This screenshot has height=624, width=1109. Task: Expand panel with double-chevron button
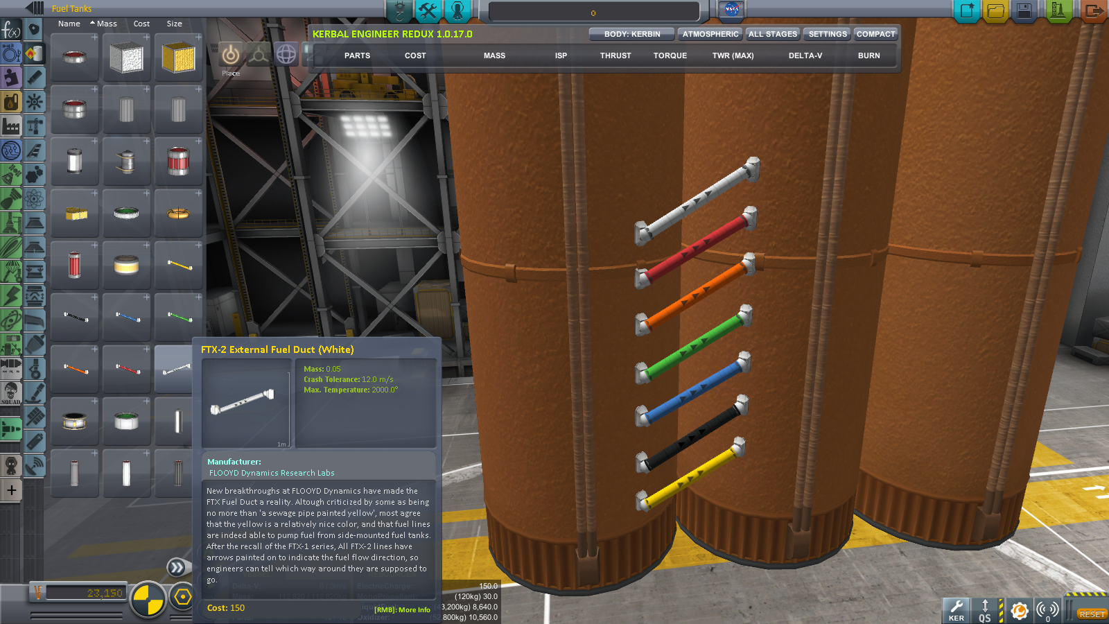(177, 567)
